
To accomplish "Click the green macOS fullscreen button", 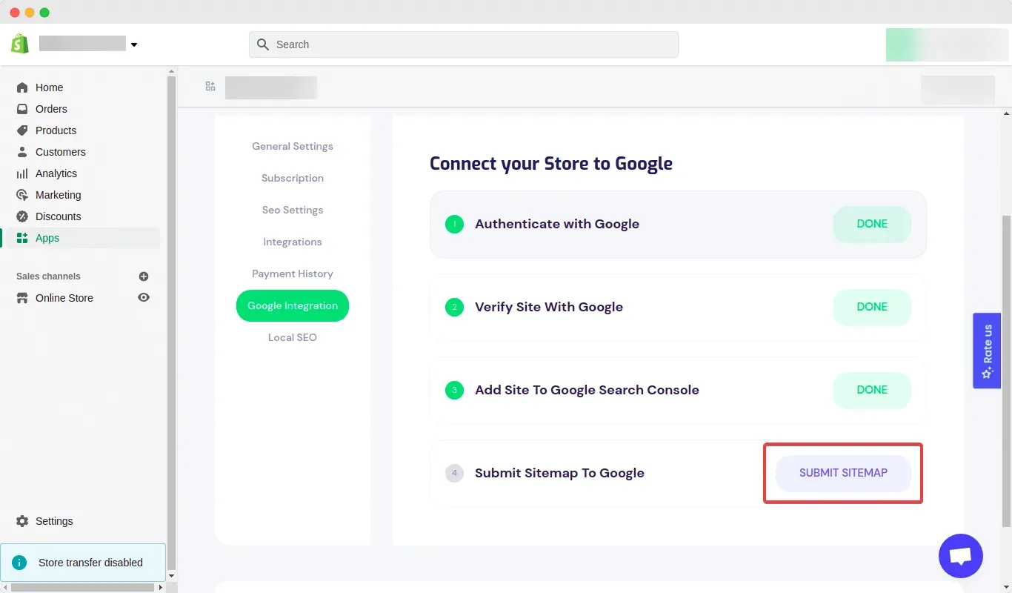I will tap(44, 13).
